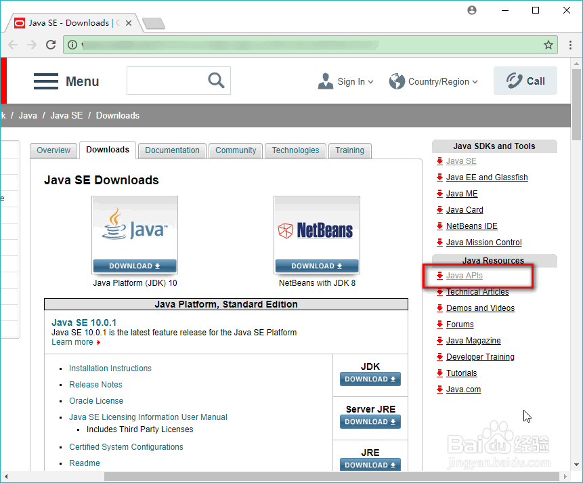Click the Server JRE DOWNLOAD button

tap(370, 422)
